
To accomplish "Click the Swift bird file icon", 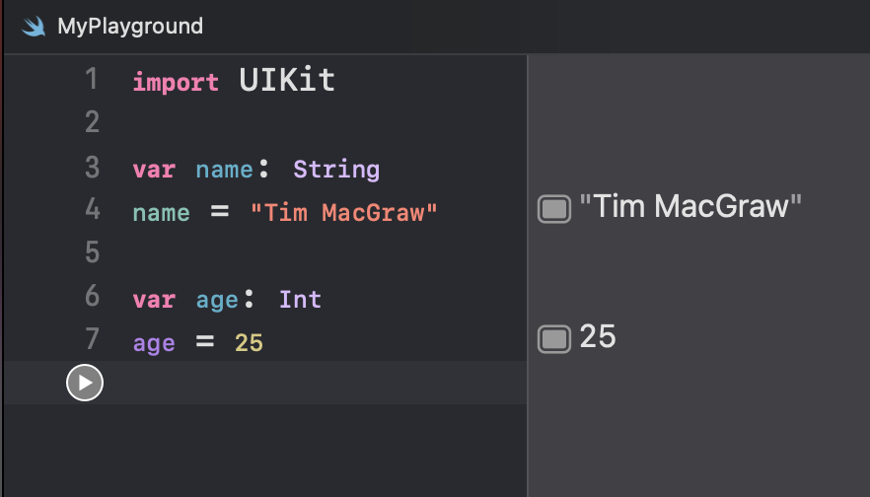I will [x=34, y=26].
